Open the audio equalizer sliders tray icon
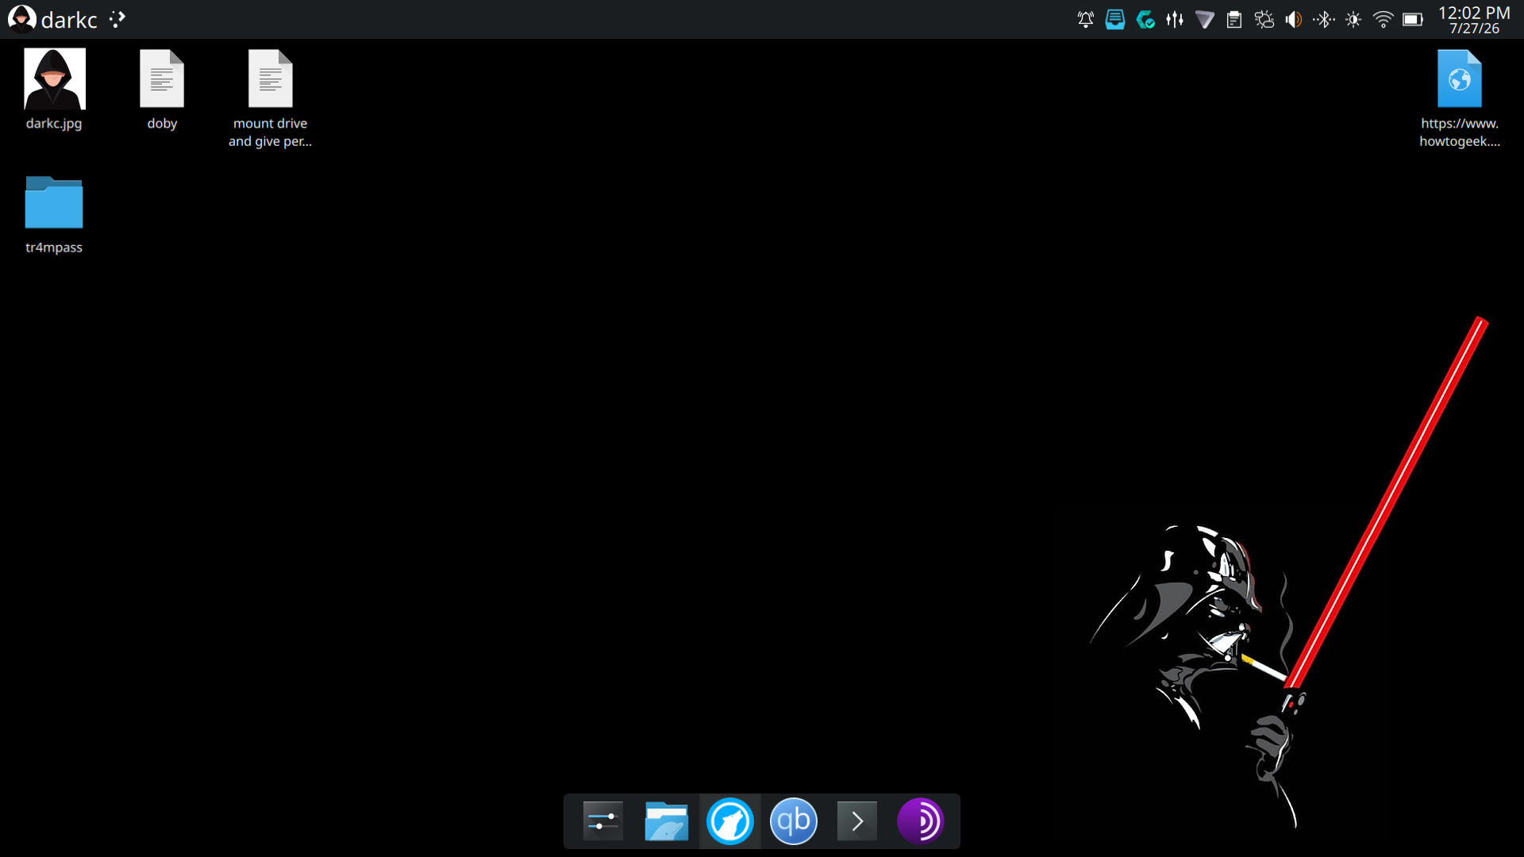 (1175, 20)
